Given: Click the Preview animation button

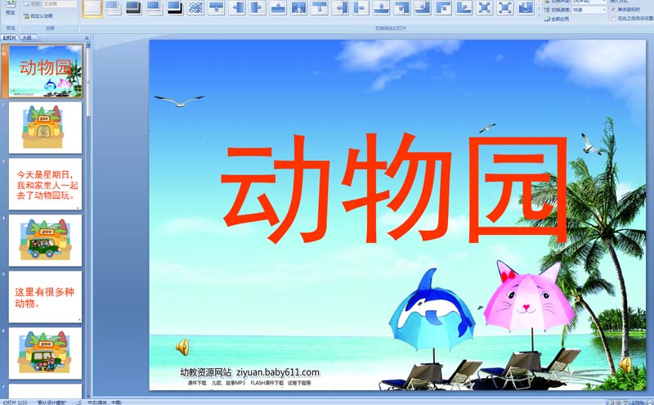Looking at the screenshot, I should click(11, 8).
